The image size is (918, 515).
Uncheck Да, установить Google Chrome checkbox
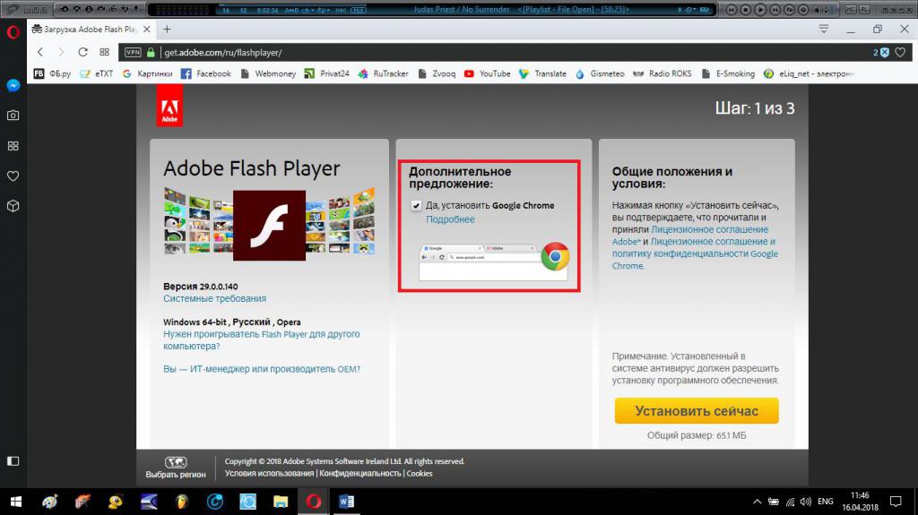416,205
